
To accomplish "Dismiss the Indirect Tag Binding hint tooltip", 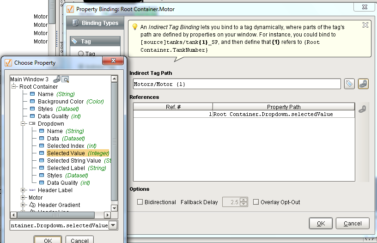I will (365, 25).
